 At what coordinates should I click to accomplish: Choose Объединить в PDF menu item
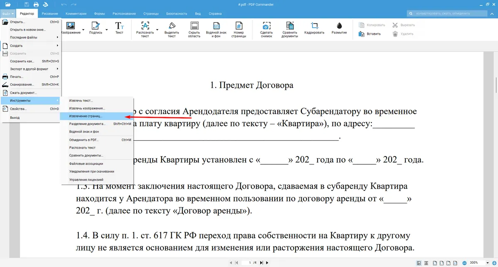97,140
